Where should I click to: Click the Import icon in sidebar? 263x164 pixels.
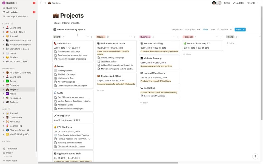coord(4,153)
